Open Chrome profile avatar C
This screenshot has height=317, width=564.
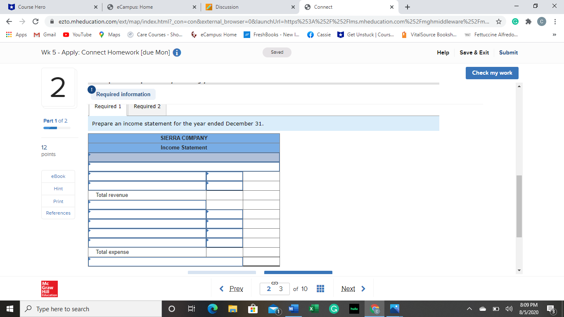(x=541, y=21)
